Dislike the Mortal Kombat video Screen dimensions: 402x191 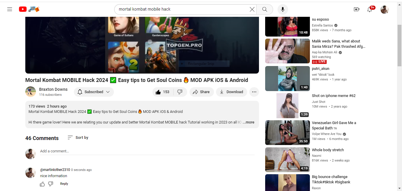click(x=180, y=92)
